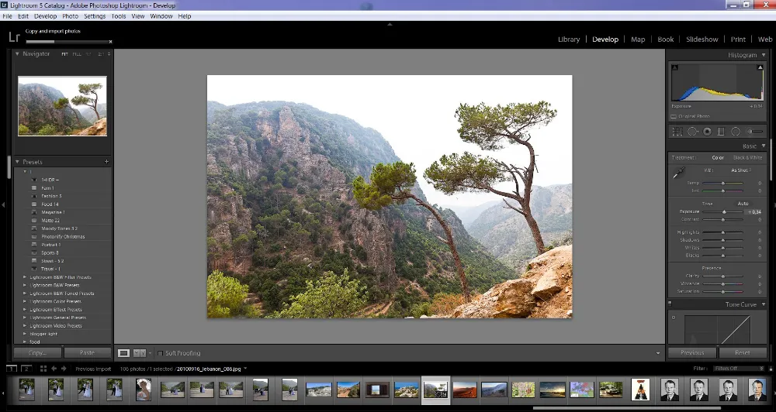The width and height of the screenshot is (776, 412).
Task: Pick the White Balance eyedropper tool
Action: 678,173
